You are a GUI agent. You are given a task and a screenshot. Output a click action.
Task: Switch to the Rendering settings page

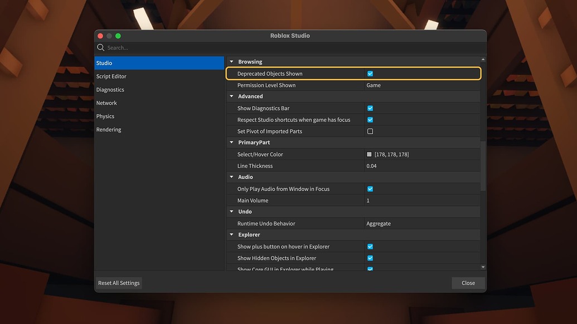click(109, 129)
